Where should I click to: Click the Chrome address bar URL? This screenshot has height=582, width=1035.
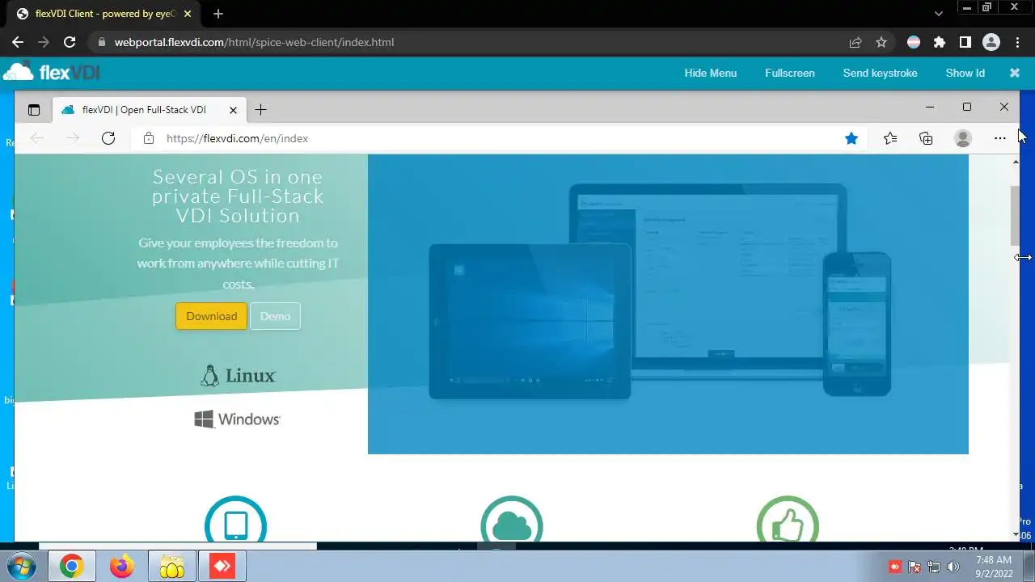tap(254, 42)
